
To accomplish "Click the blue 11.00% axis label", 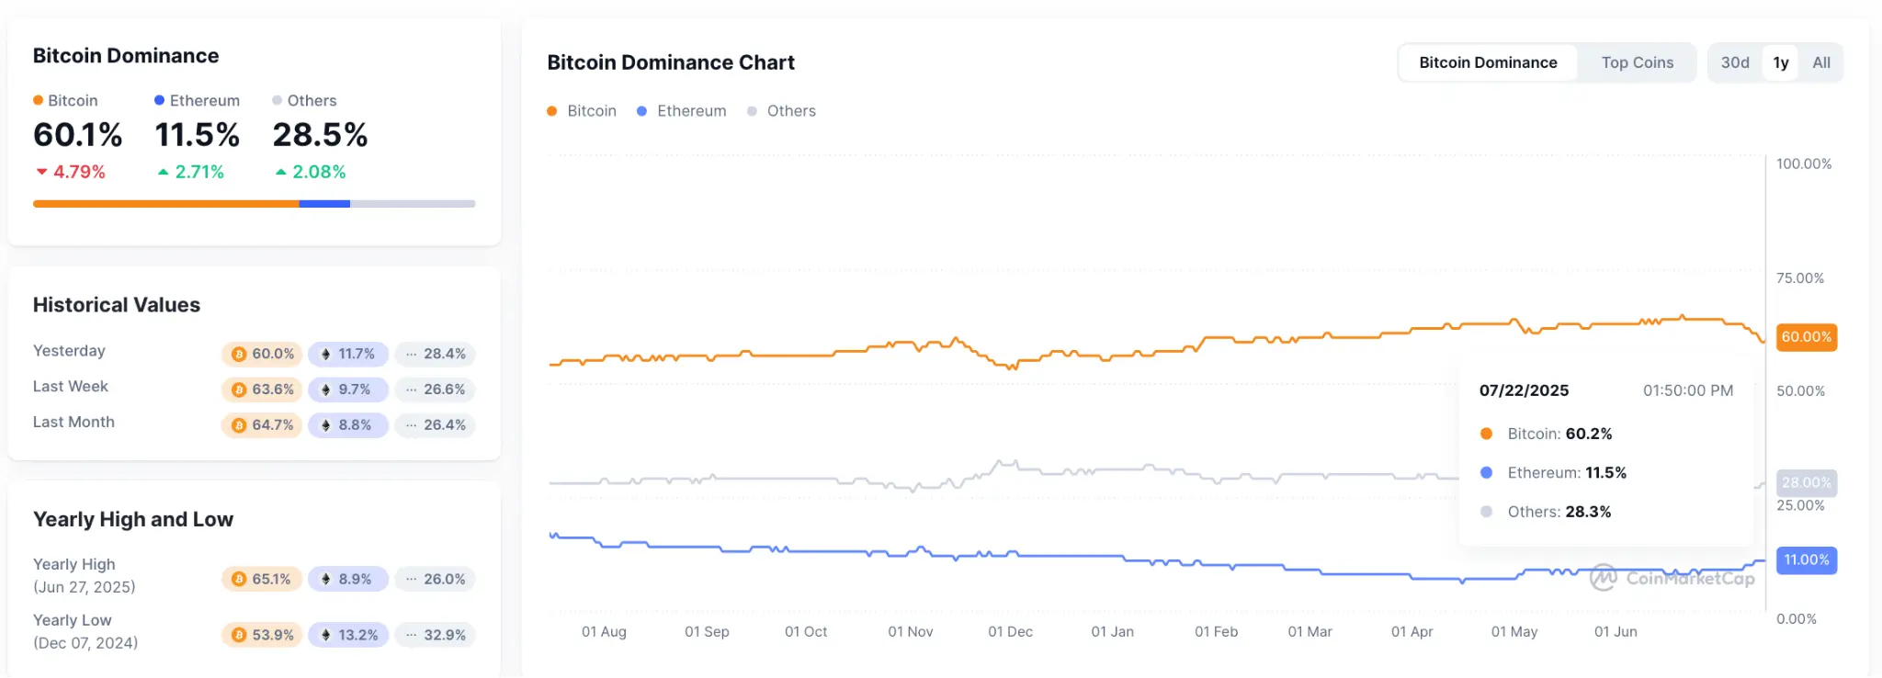I will click(1806, 560).
